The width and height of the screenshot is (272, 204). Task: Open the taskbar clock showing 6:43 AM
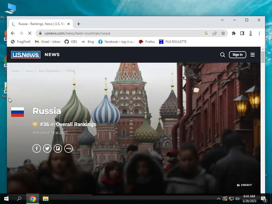[249, 199]
